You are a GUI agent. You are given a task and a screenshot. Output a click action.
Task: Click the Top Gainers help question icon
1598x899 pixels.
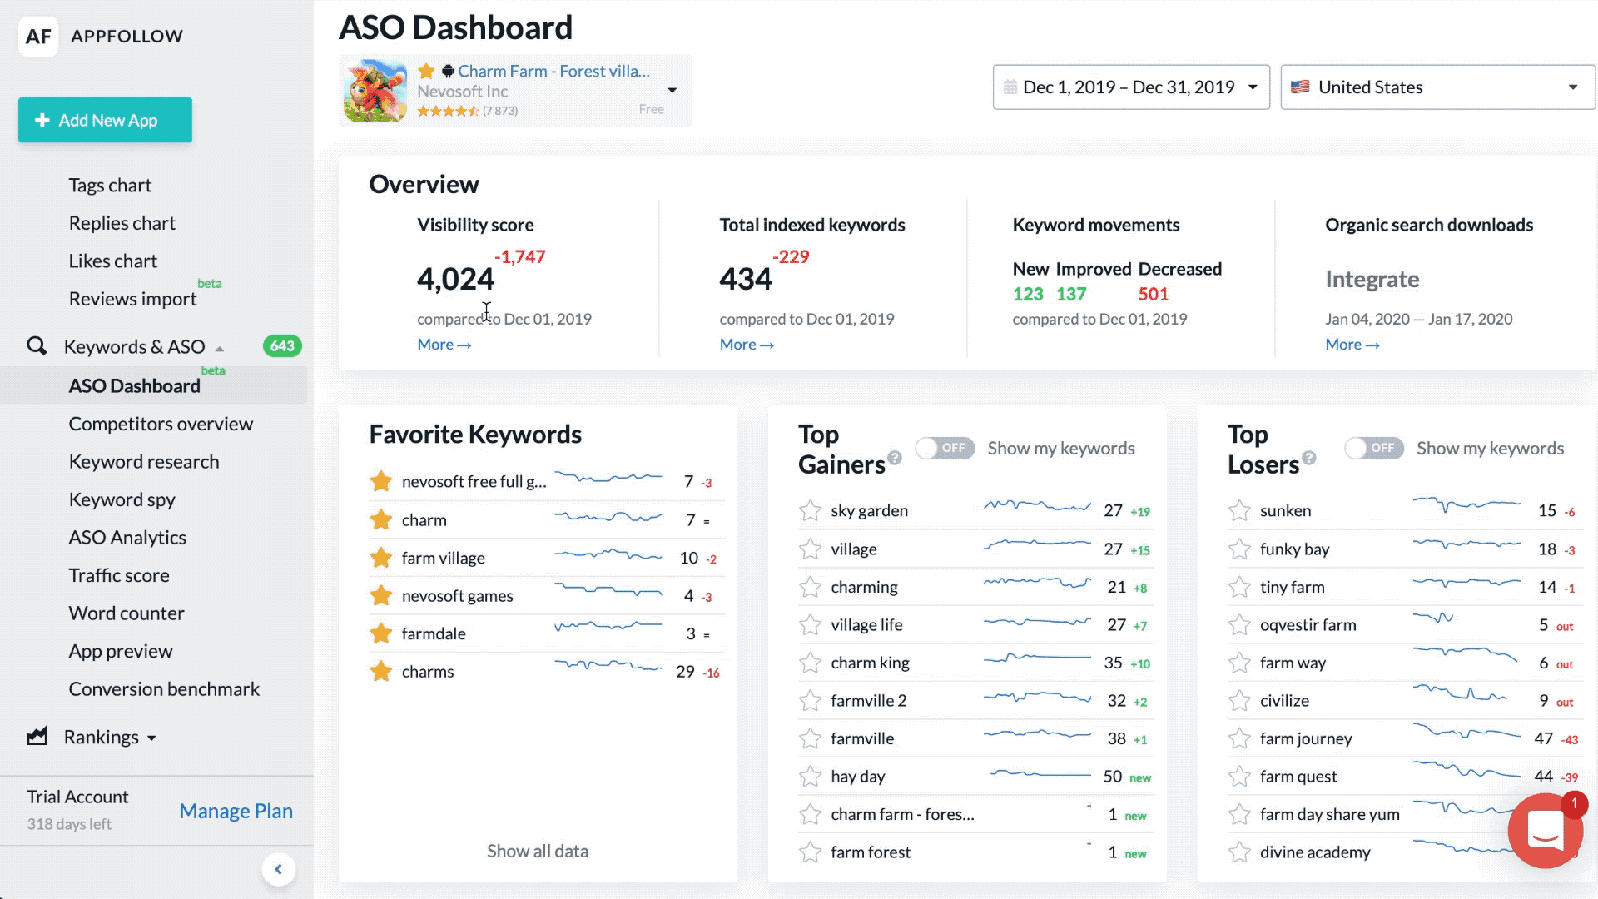(x=895, y=458)
